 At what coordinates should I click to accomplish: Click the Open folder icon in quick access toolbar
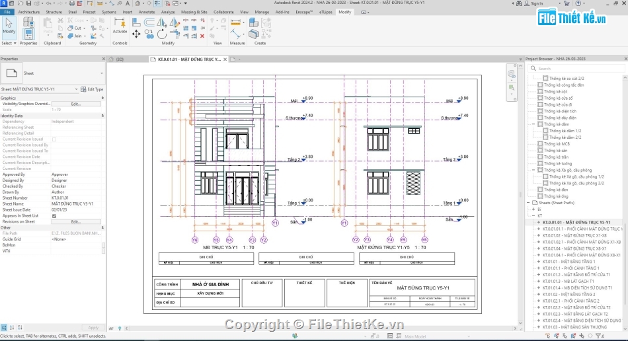coord(20,3)
